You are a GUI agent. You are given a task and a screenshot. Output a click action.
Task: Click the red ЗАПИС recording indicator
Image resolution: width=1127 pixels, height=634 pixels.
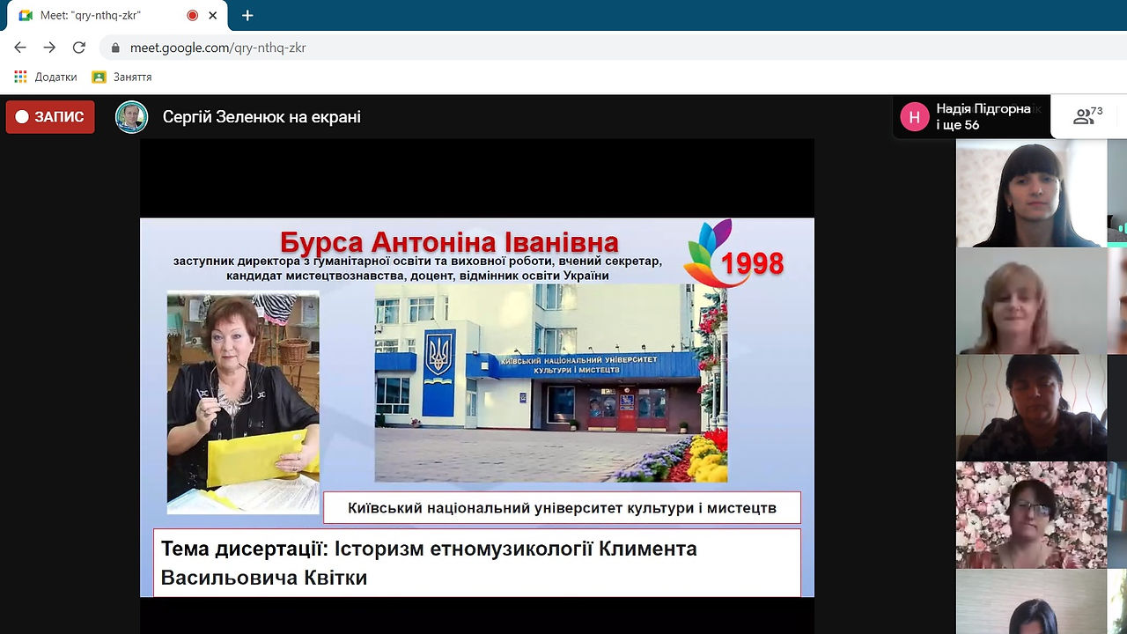pyautogui.click(x=50, y=117)
